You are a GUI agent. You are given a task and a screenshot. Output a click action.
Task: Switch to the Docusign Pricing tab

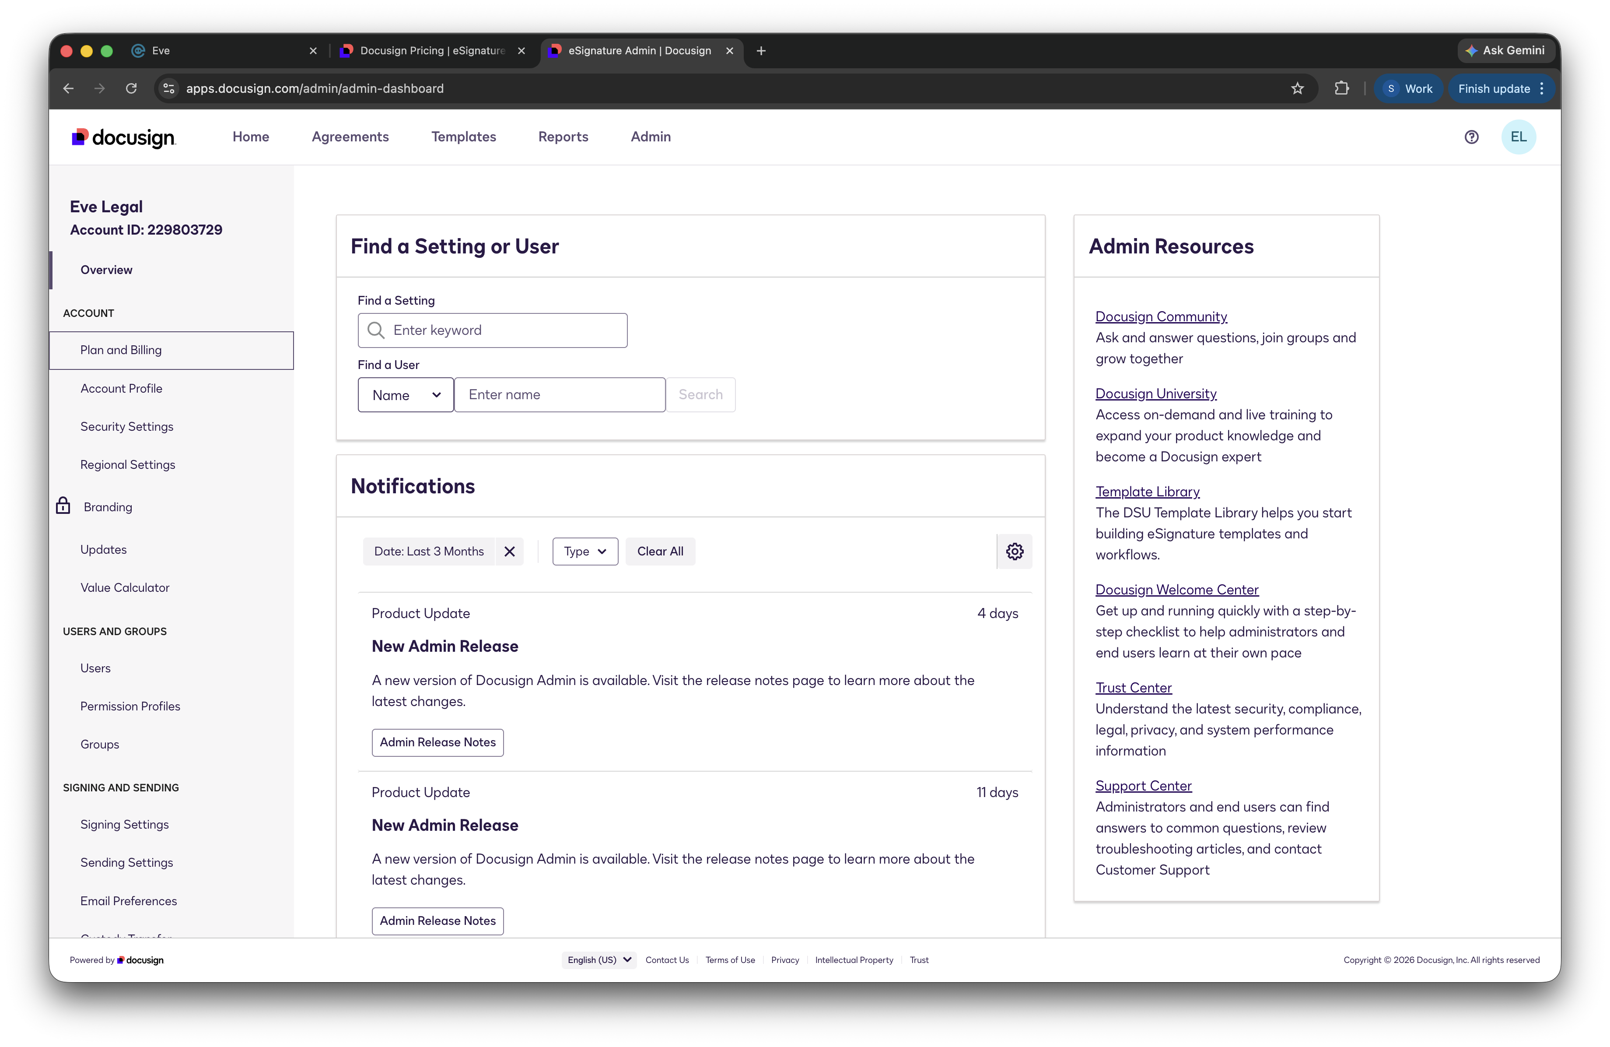(x=433, y=51)
